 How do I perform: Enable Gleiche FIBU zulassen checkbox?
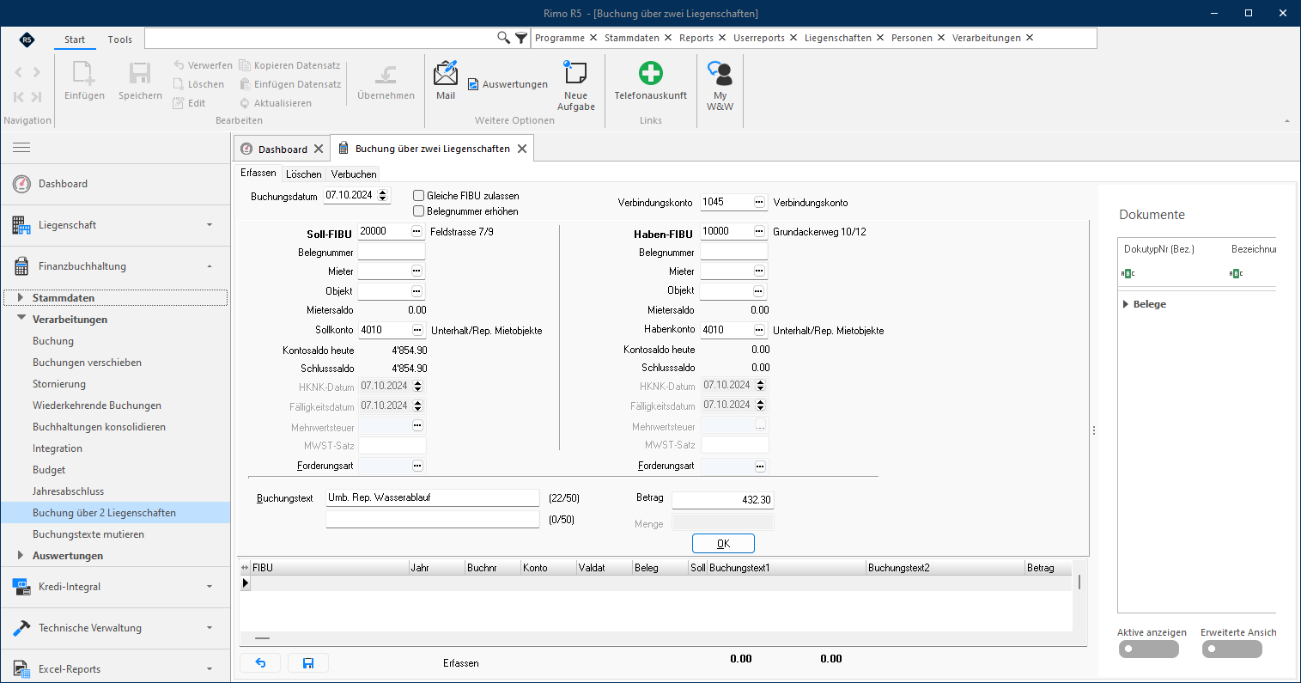coord(419,196)
